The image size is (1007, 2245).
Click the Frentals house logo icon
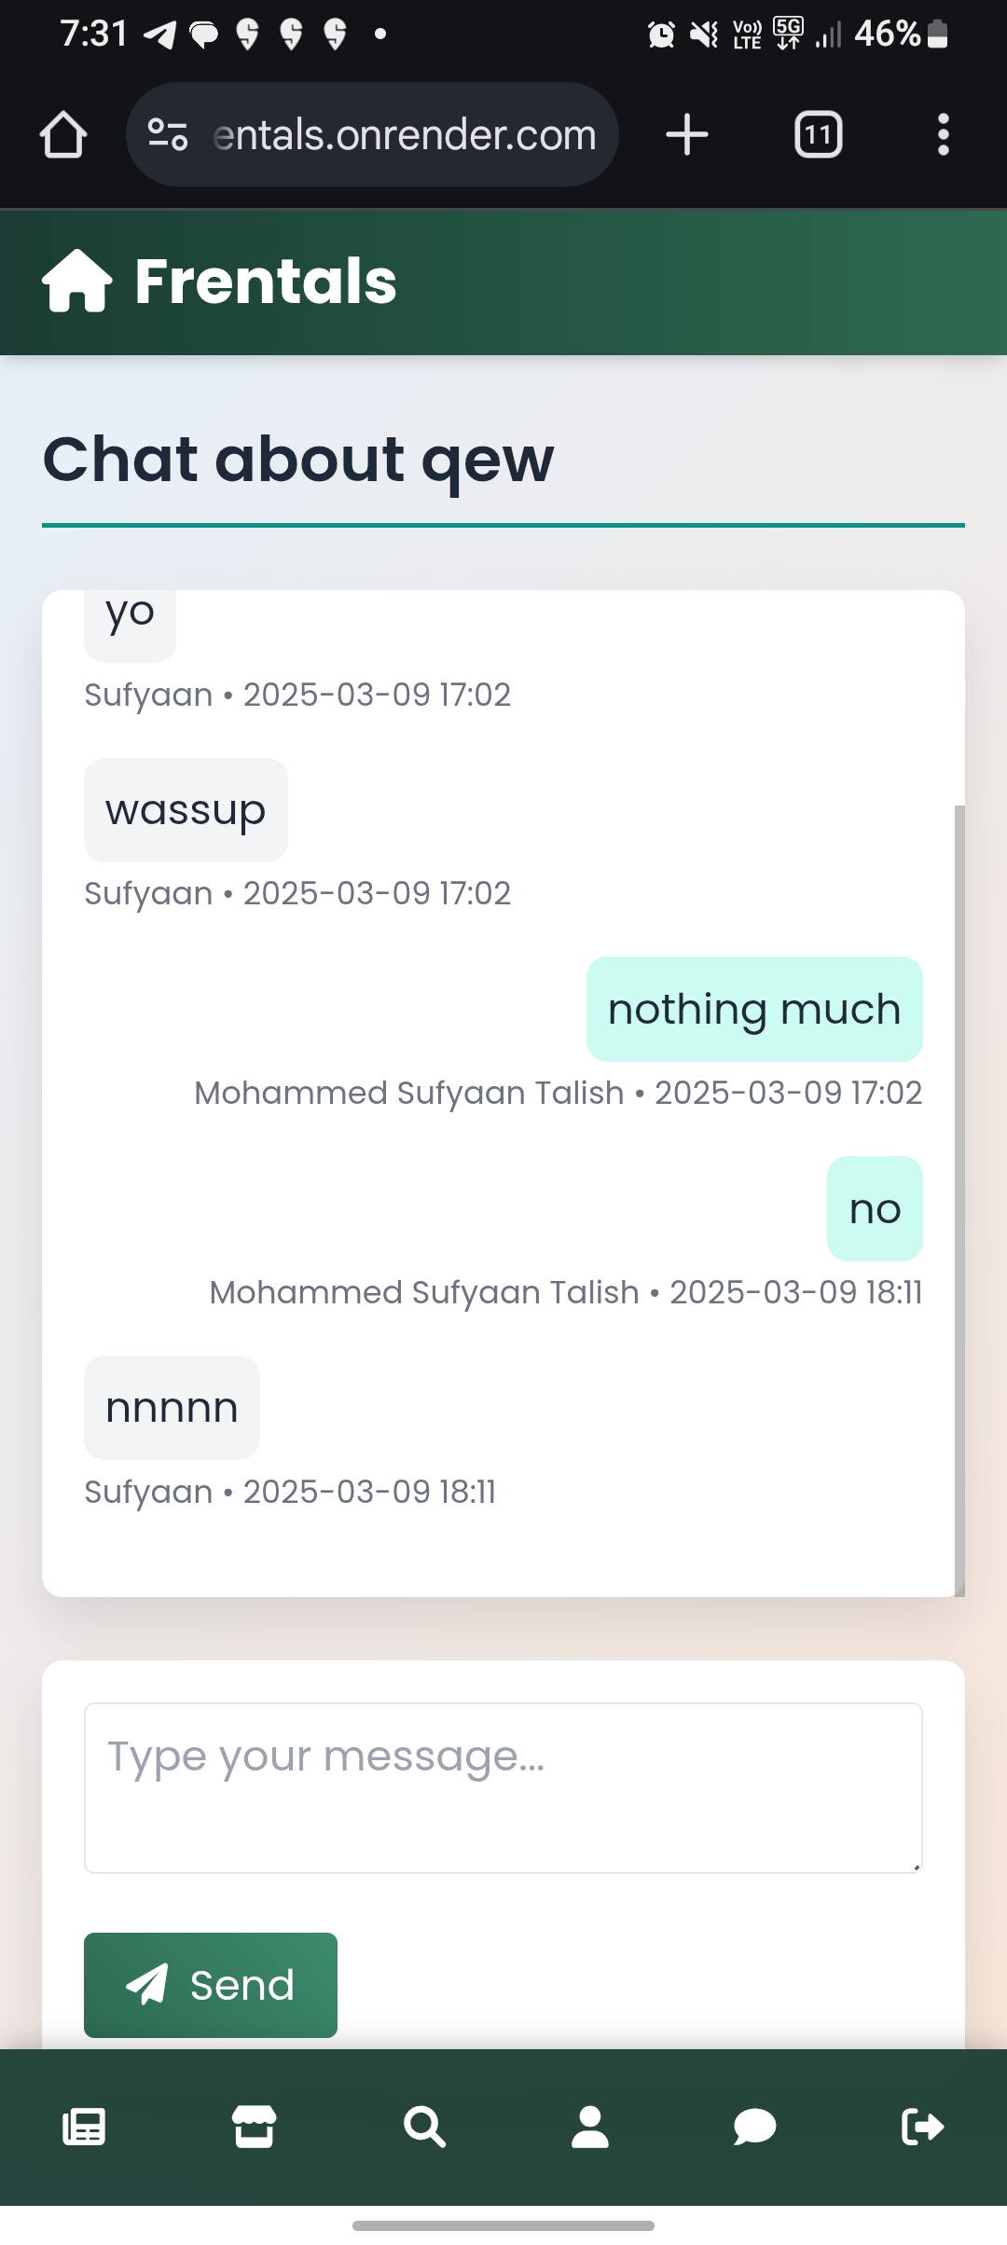(x=77, y=282)
